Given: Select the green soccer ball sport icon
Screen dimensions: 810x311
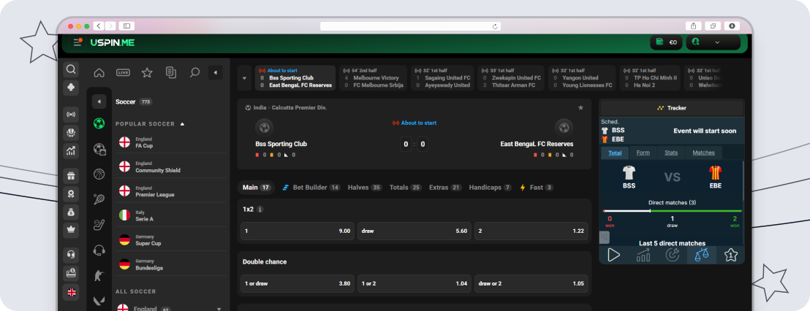Looking at the screenshot, I should point(99,124).
